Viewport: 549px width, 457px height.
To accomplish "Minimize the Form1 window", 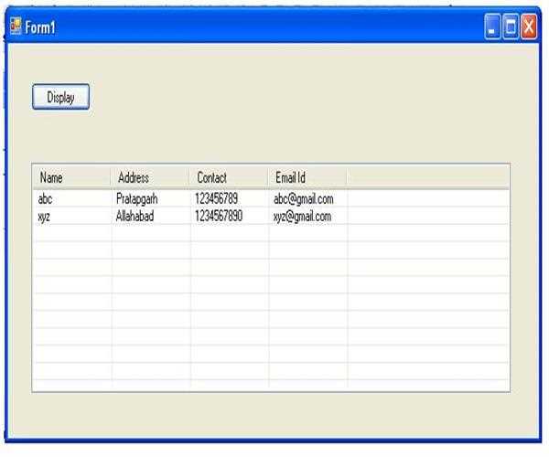I will (493, 27).
